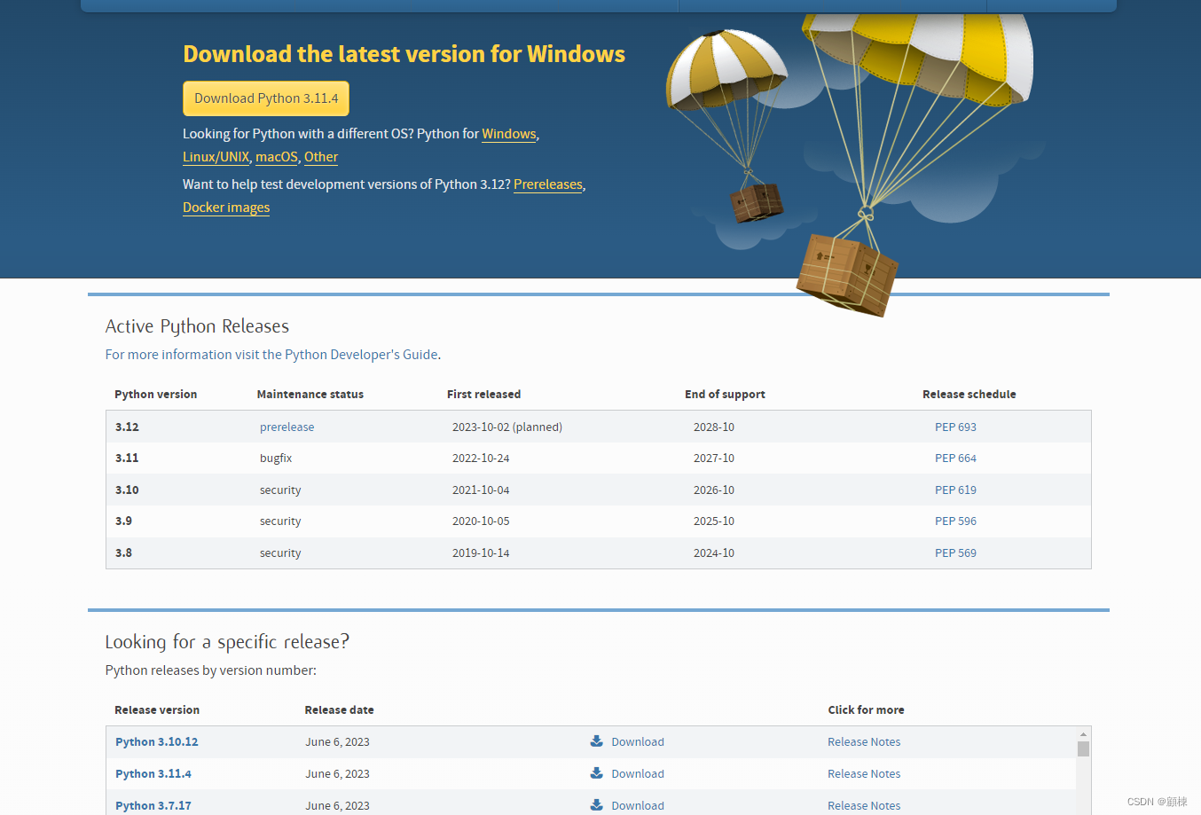Click the 'Looking for a specific release?' heading

227,642
